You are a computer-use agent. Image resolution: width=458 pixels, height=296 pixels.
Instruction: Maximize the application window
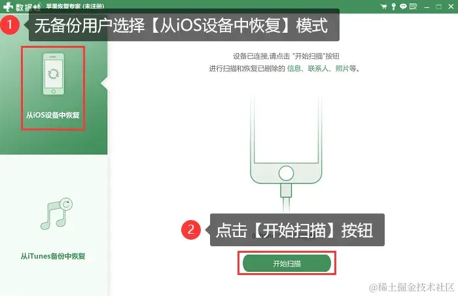click(x=438, y=7)
